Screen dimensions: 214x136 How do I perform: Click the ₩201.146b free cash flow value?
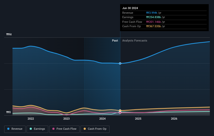pyautogui.click(x=154, y=22)
